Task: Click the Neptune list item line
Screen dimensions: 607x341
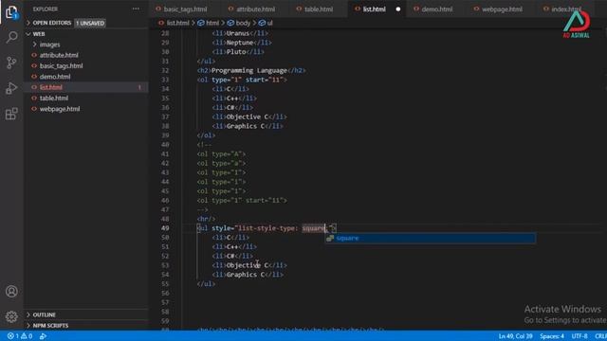Action: [242, 43]
